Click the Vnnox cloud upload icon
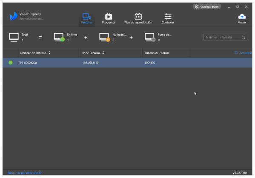The image size is (255, 178). click(242, 17)
